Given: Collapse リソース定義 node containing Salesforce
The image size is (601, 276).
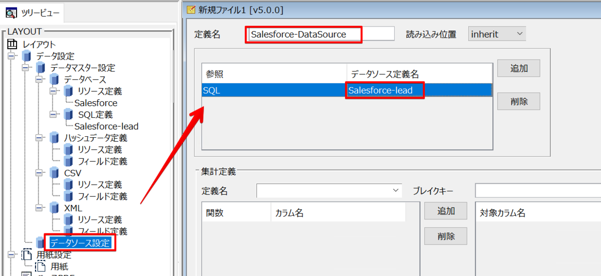Looking at the screenshot, I should [x=54, y=91].
